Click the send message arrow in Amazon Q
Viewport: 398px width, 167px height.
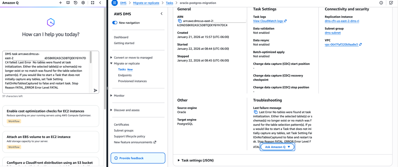click(x=95, y=90)
